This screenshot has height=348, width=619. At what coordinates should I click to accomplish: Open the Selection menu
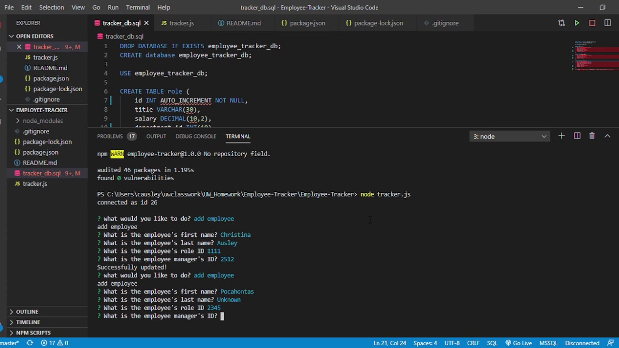pyautogui.click(x=51, y=7)
